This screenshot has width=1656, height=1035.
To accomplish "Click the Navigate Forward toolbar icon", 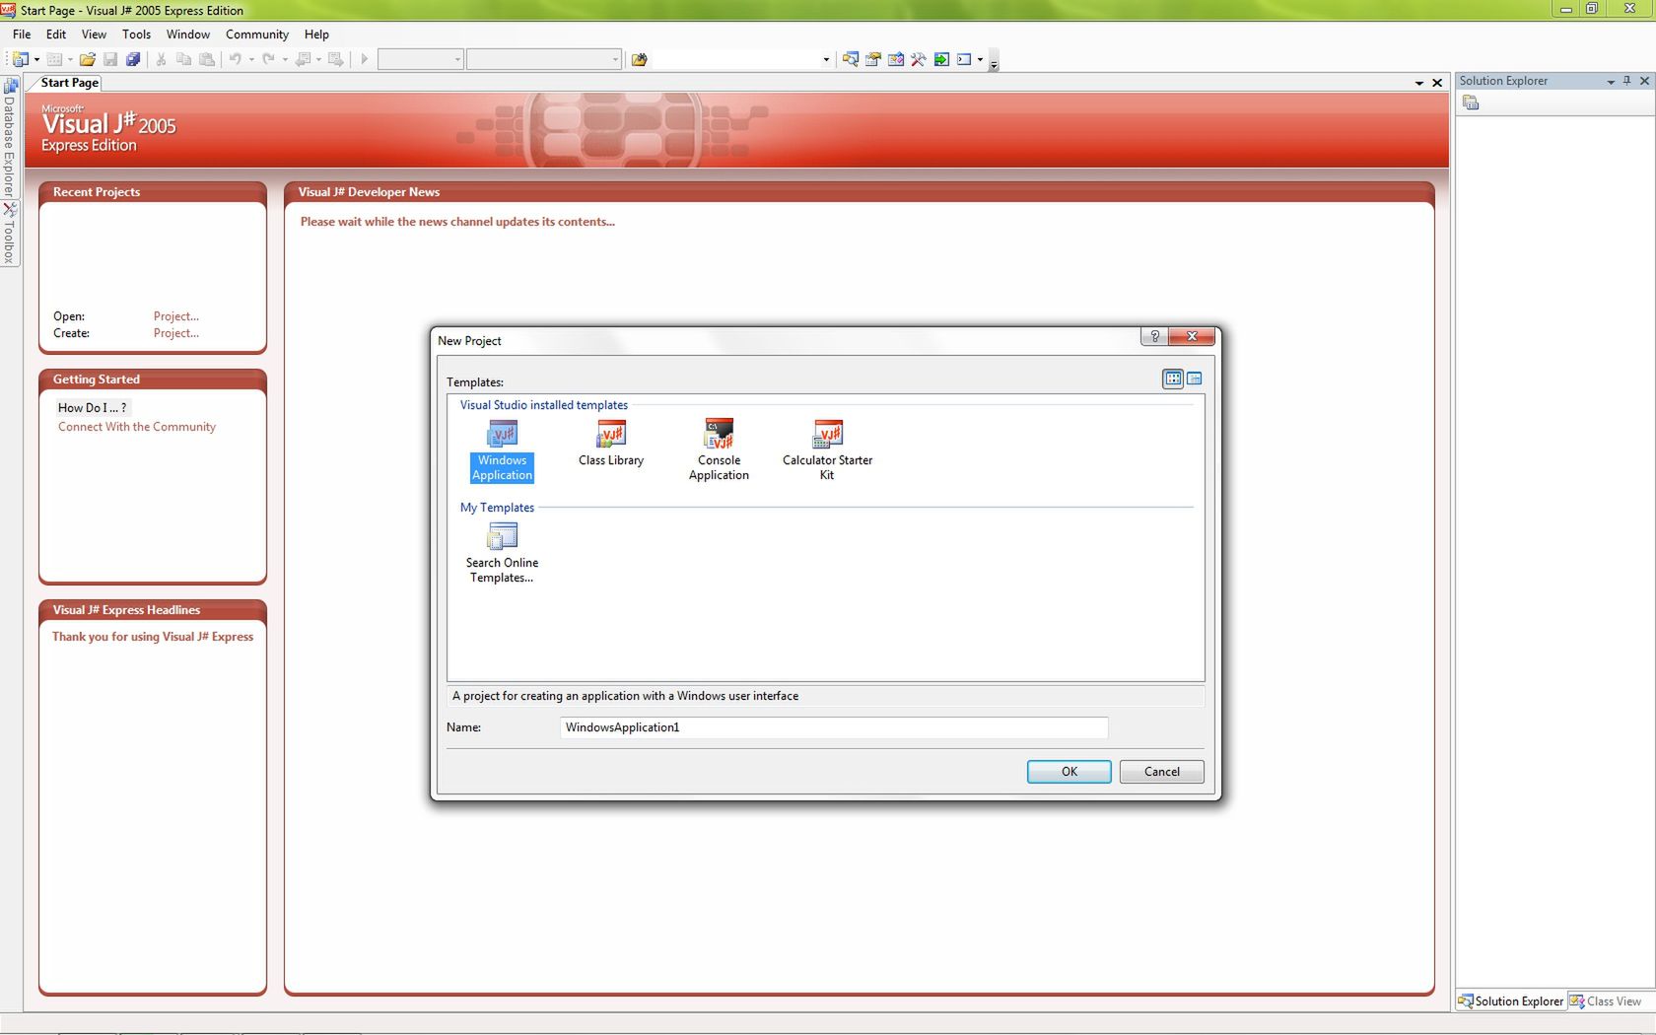I will (x=336, y=59).
